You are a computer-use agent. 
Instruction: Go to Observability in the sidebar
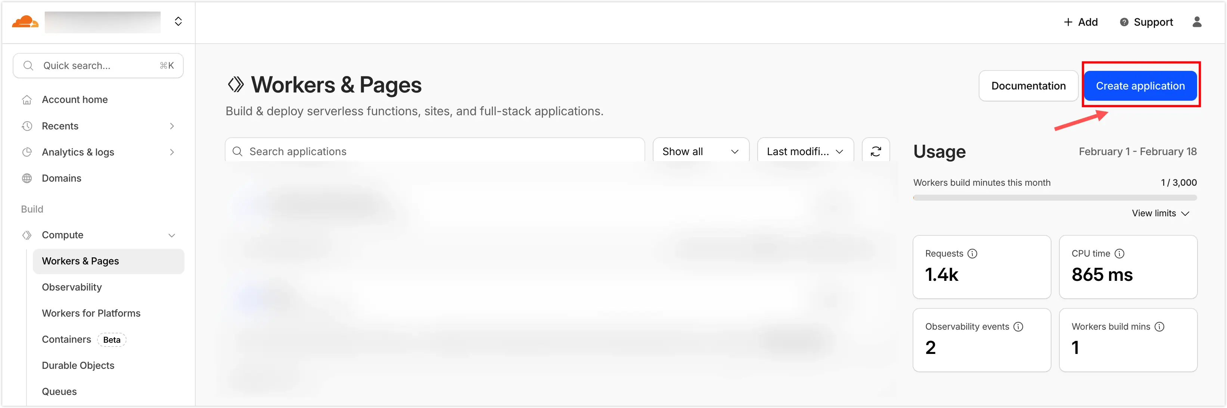coord(72,287)
